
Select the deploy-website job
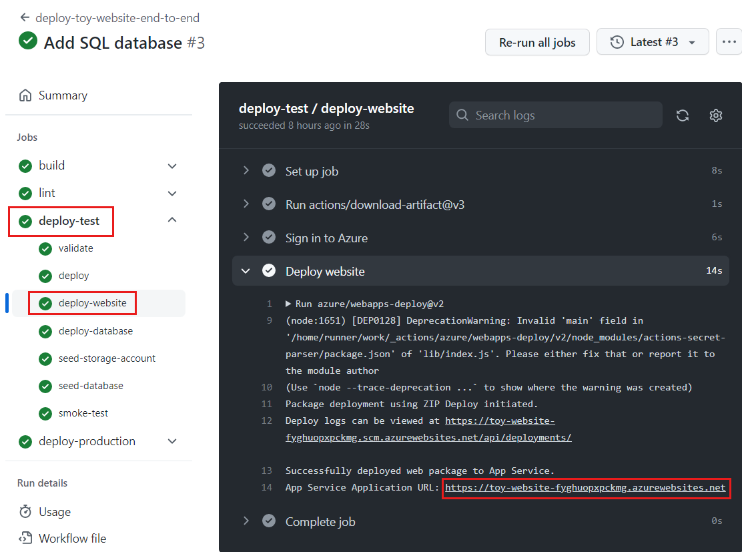[93, 304]
